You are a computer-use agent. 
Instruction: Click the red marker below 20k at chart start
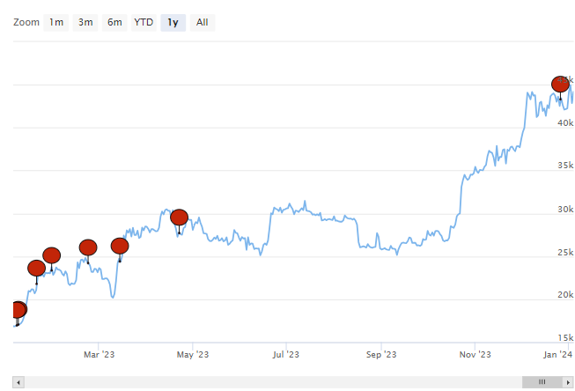click(x=18, y=310)
